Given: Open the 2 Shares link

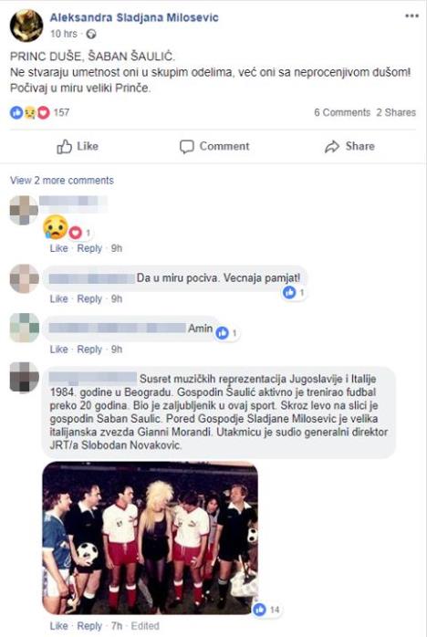Looking at the screenshot, I should tap(396, 112).
